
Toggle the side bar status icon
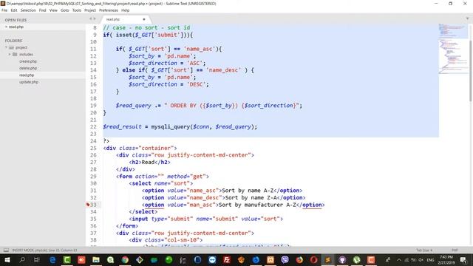coord(6,250)
